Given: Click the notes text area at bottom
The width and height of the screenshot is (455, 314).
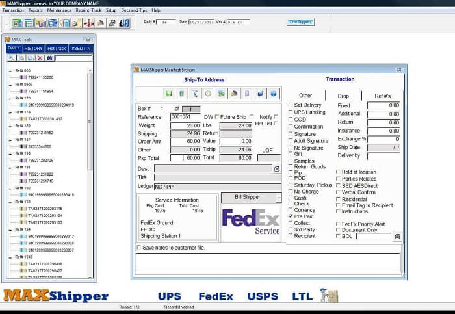Looking at the screenshot, I should click(x=268, y=263).
